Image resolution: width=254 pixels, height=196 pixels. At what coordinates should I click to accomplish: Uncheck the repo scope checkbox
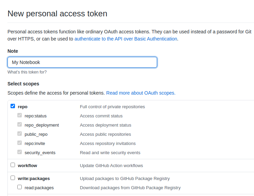tap(13, 106)
